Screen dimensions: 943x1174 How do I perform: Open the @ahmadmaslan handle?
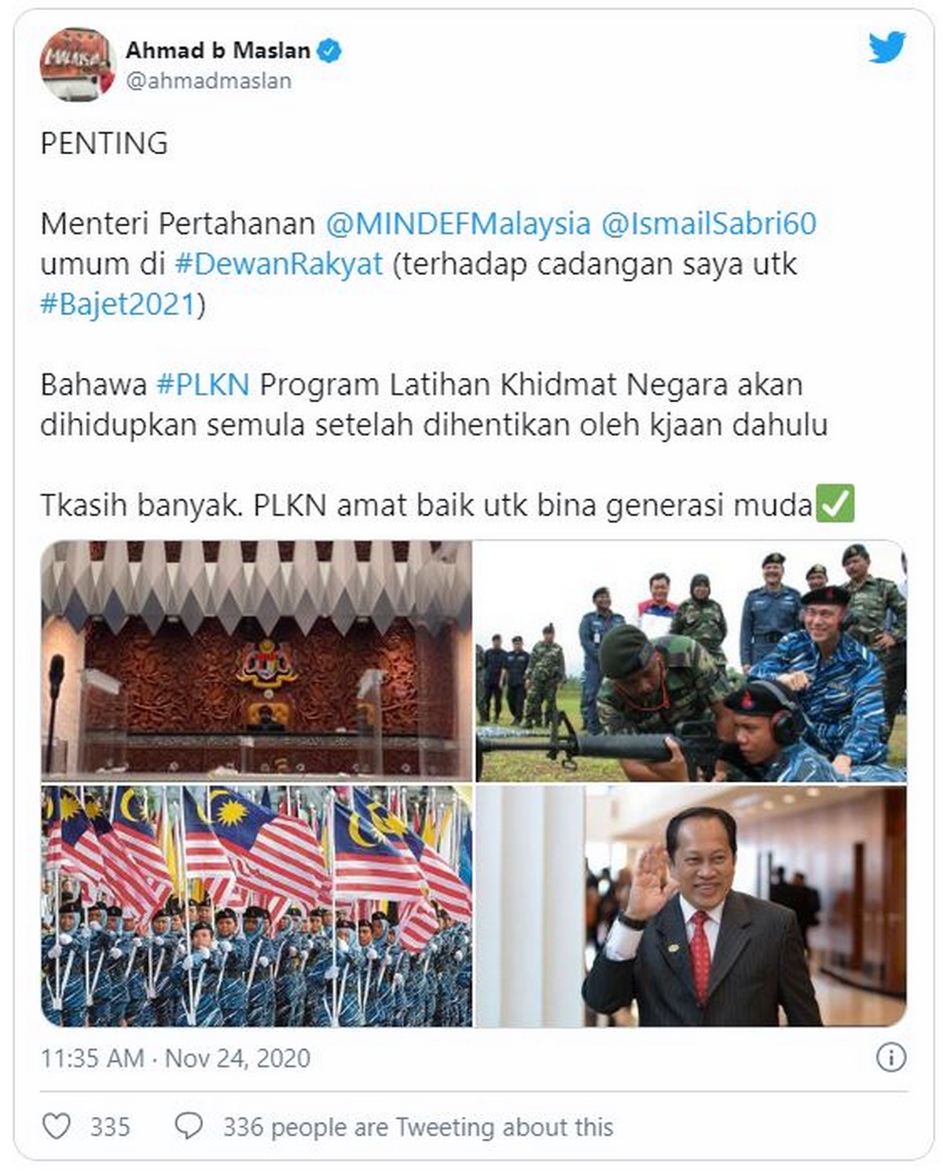point(209,81)
